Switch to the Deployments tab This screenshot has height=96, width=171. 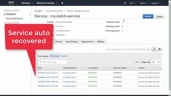coord(87,42)
